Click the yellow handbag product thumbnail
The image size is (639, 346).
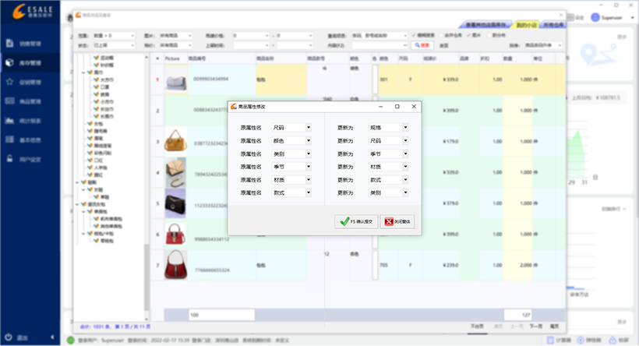click(x=176, y=141)
